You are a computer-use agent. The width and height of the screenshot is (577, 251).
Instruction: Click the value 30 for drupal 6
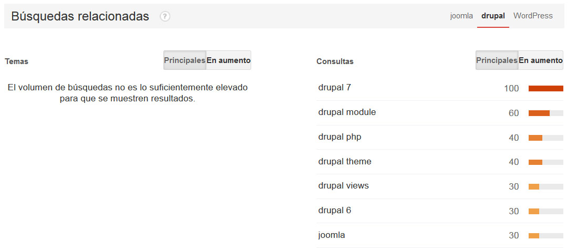[x=514, y=211]
